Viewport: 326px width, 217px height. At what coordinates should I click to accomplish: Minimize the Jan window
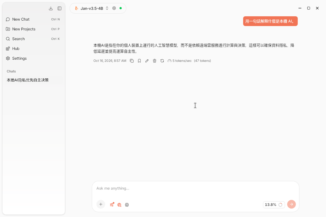(300, 8)
